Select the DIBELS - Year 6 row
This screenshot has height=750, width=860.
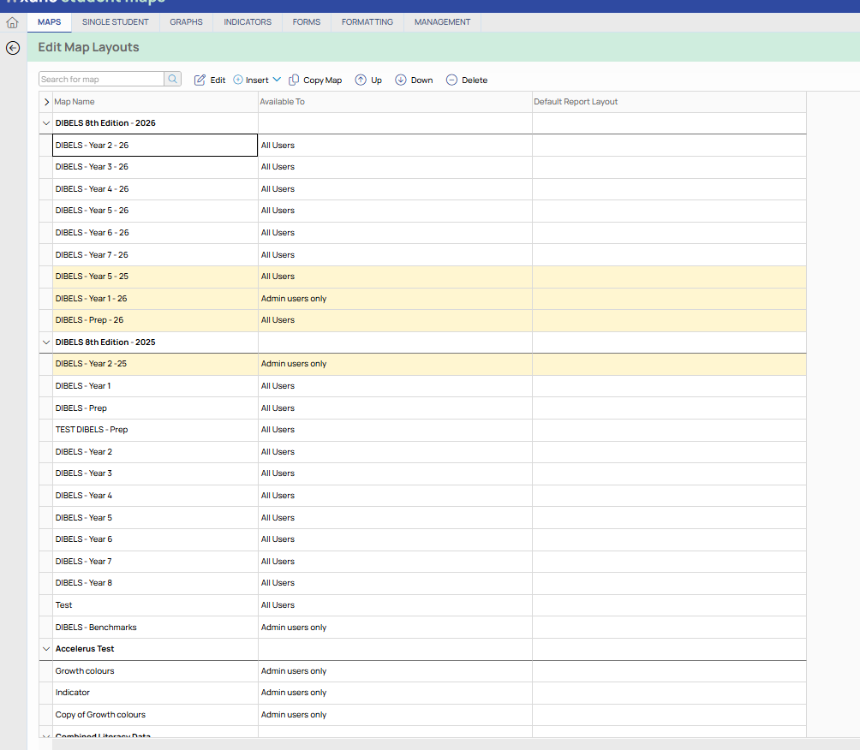(x=422, y=539)
